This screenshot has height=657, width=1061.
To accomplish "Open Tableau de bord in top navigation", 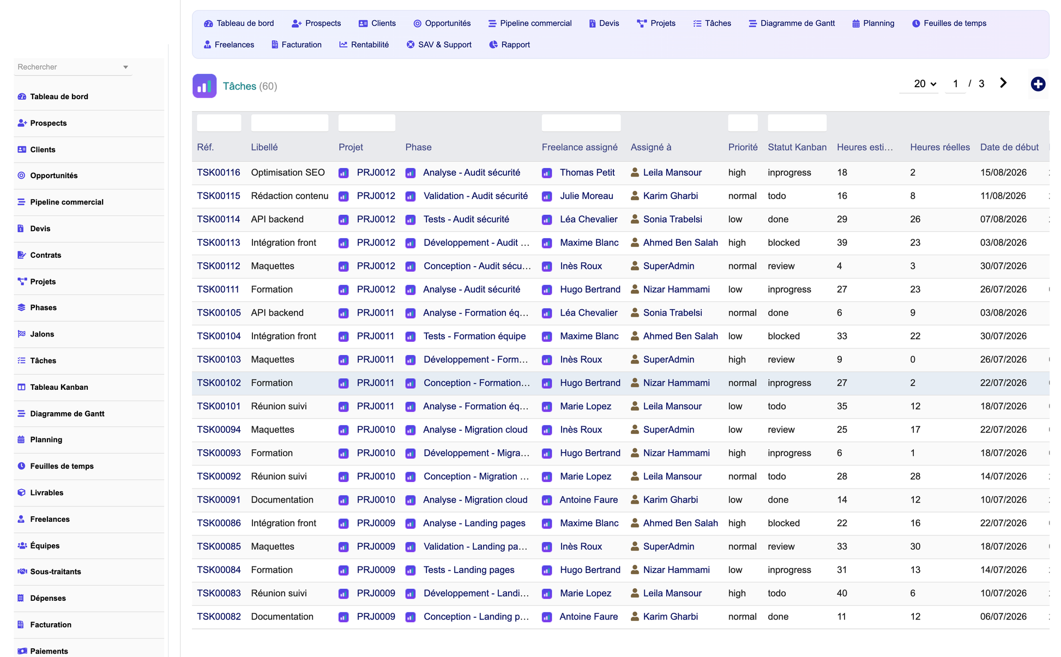I will [x=239, y=23].
